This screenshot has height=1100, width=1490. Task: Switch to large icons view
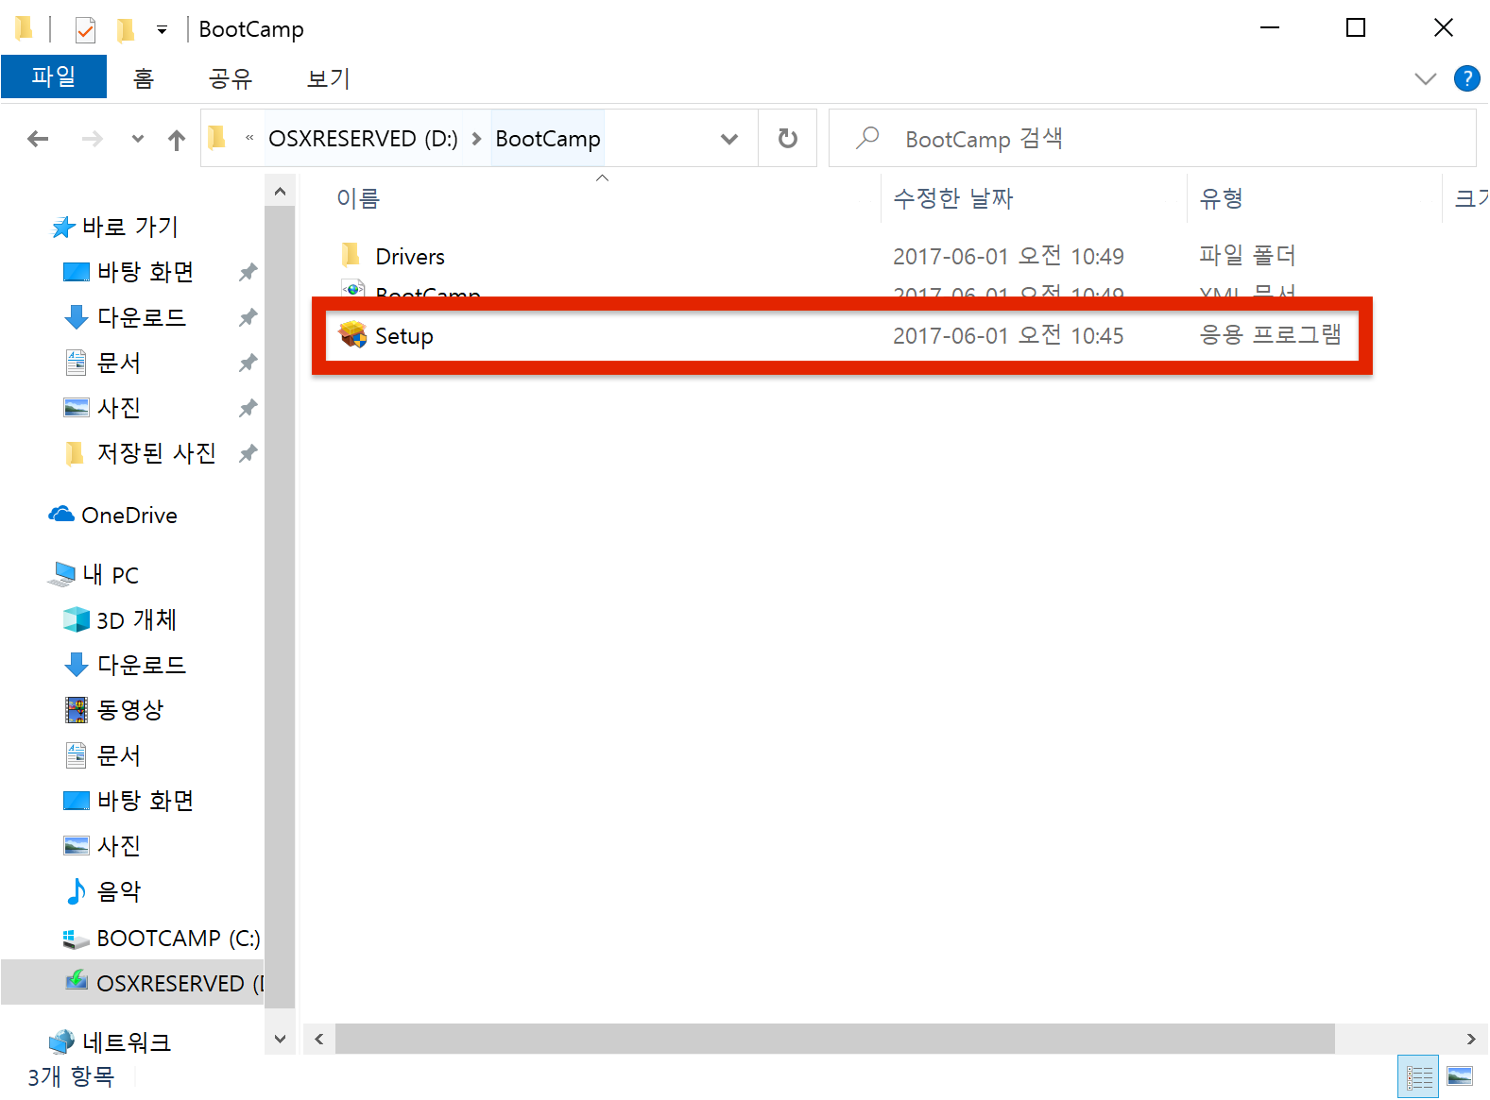(1460, 1076)
